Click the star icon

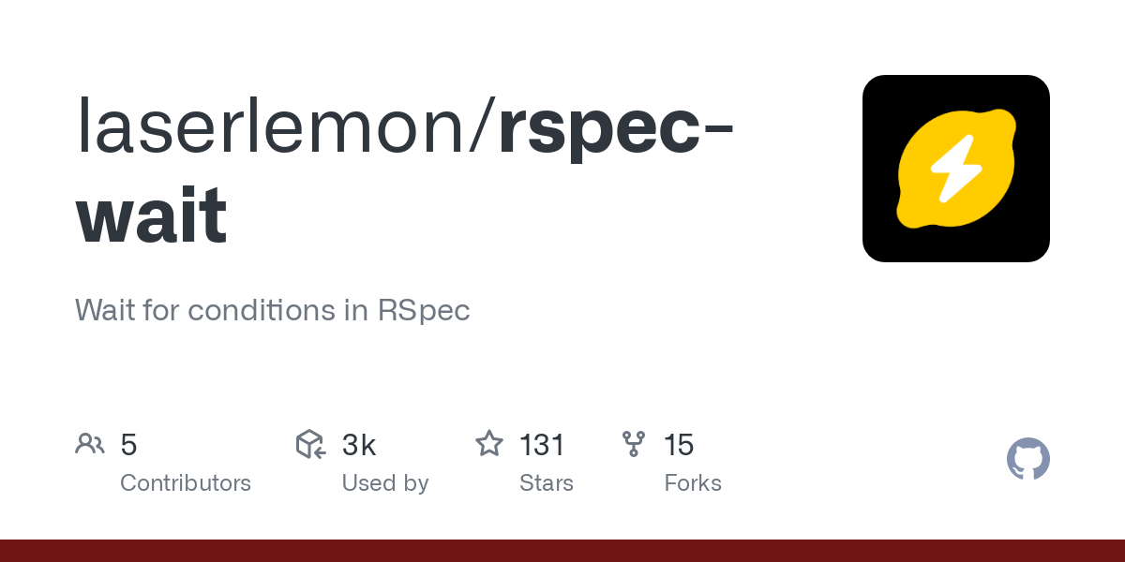tap(489, 444)
